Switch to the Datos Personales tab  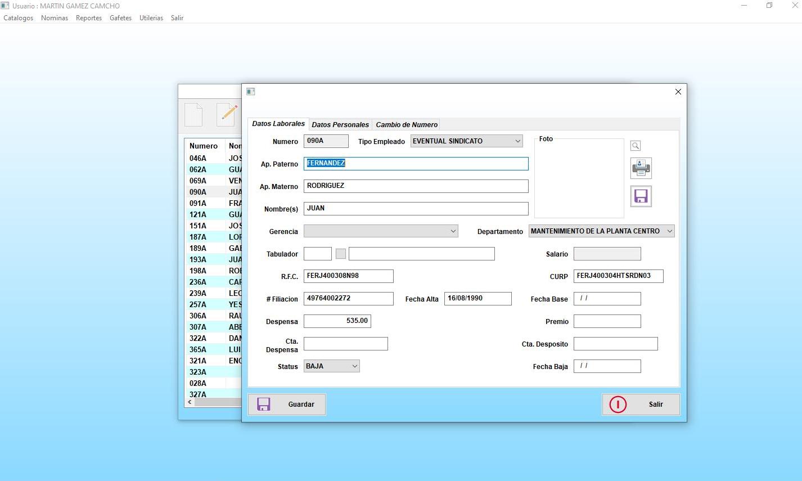pyautogui.click(x=340, y=125)
